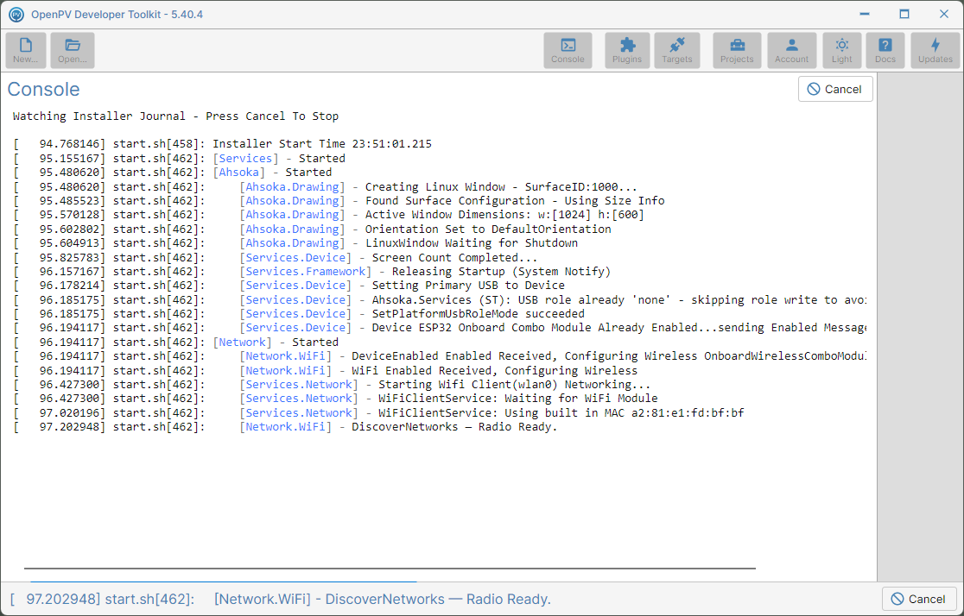
Task: Select the "USB role already 'none'" log line
Action: point(440,299)
